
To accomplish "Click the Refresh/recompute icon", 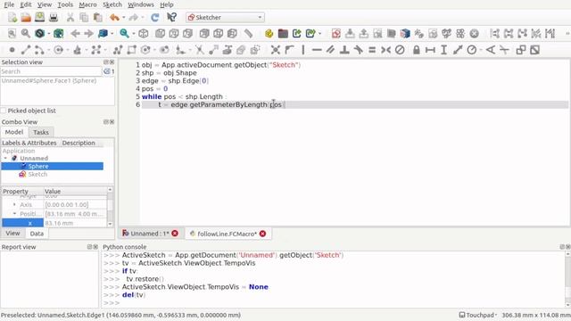I will click(154, 17).
